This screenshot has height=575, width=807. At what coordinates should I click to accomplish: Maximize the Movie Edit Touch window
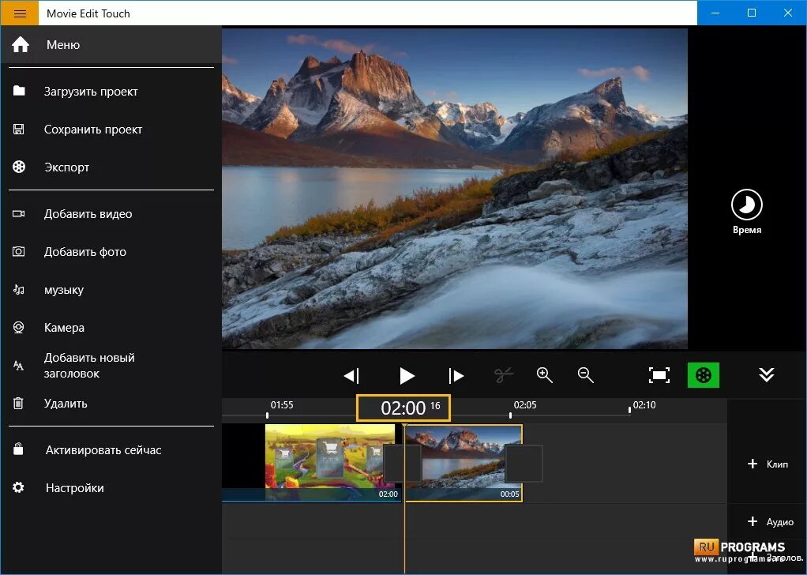(752, 13)
